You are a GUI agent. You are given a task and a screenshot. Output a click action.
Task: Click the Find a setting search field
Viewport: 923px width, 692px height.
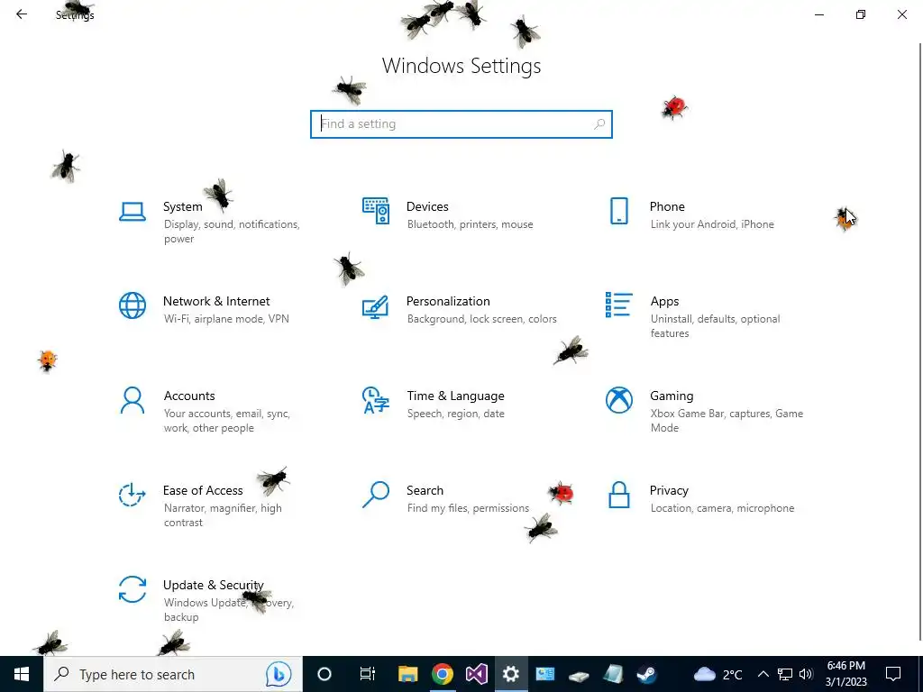click(461, 124)
